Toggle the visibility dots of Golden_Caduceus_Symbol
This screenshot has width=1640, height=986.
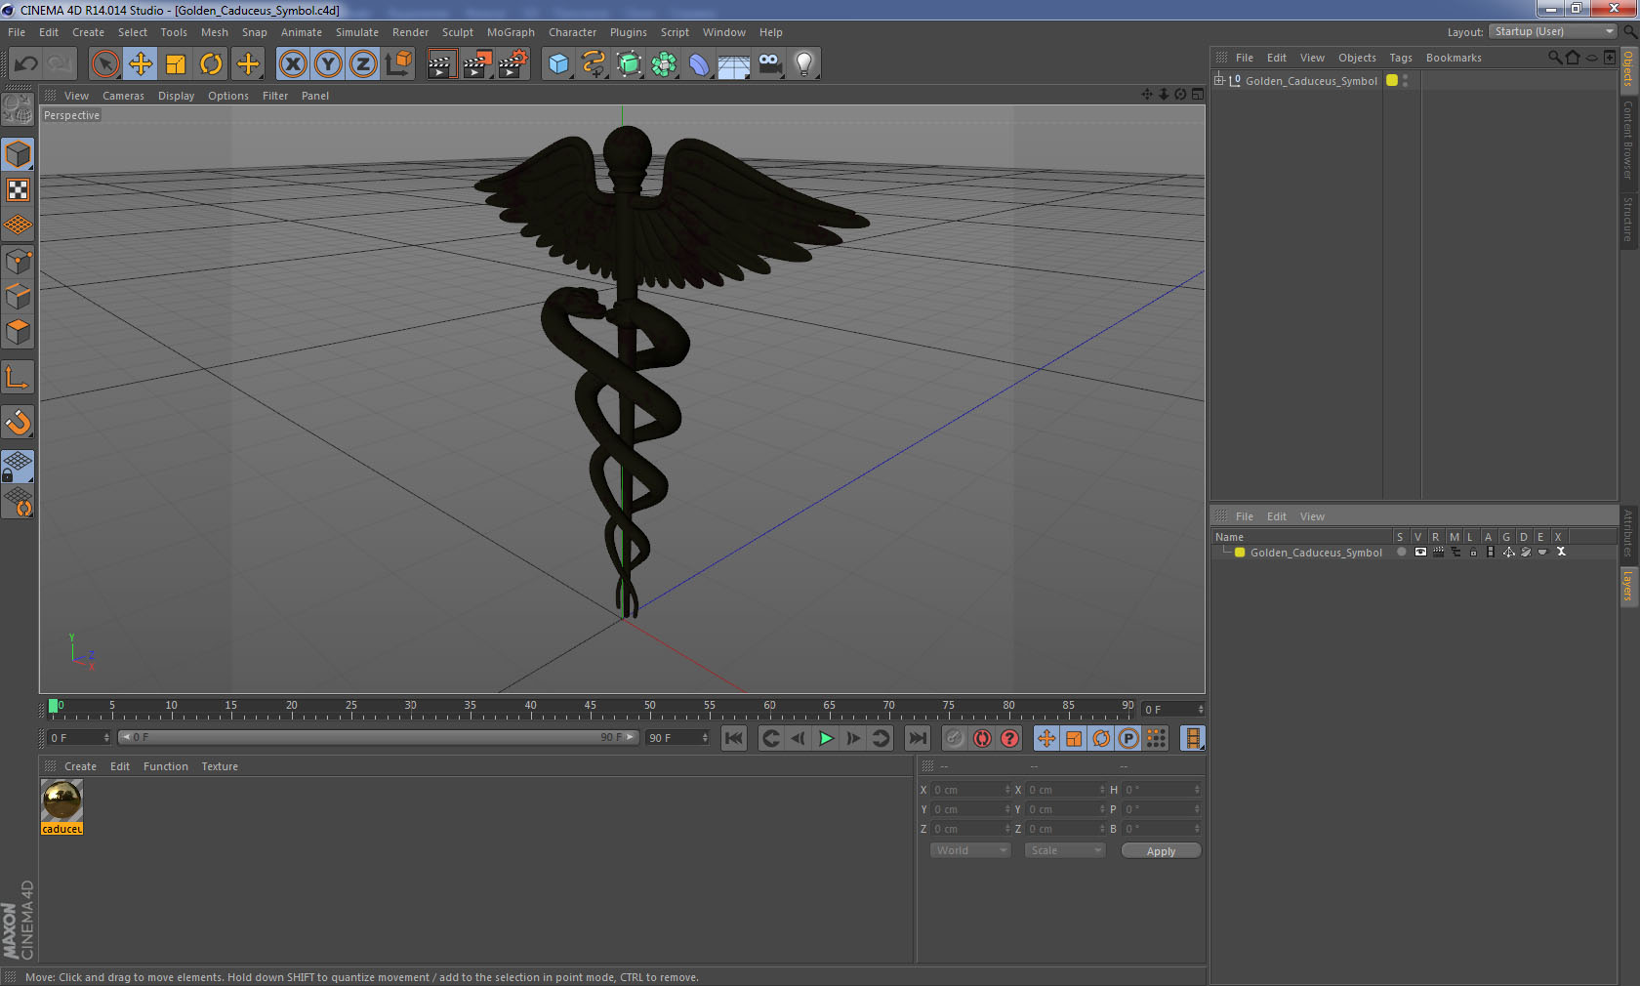tap(1405, 81)
